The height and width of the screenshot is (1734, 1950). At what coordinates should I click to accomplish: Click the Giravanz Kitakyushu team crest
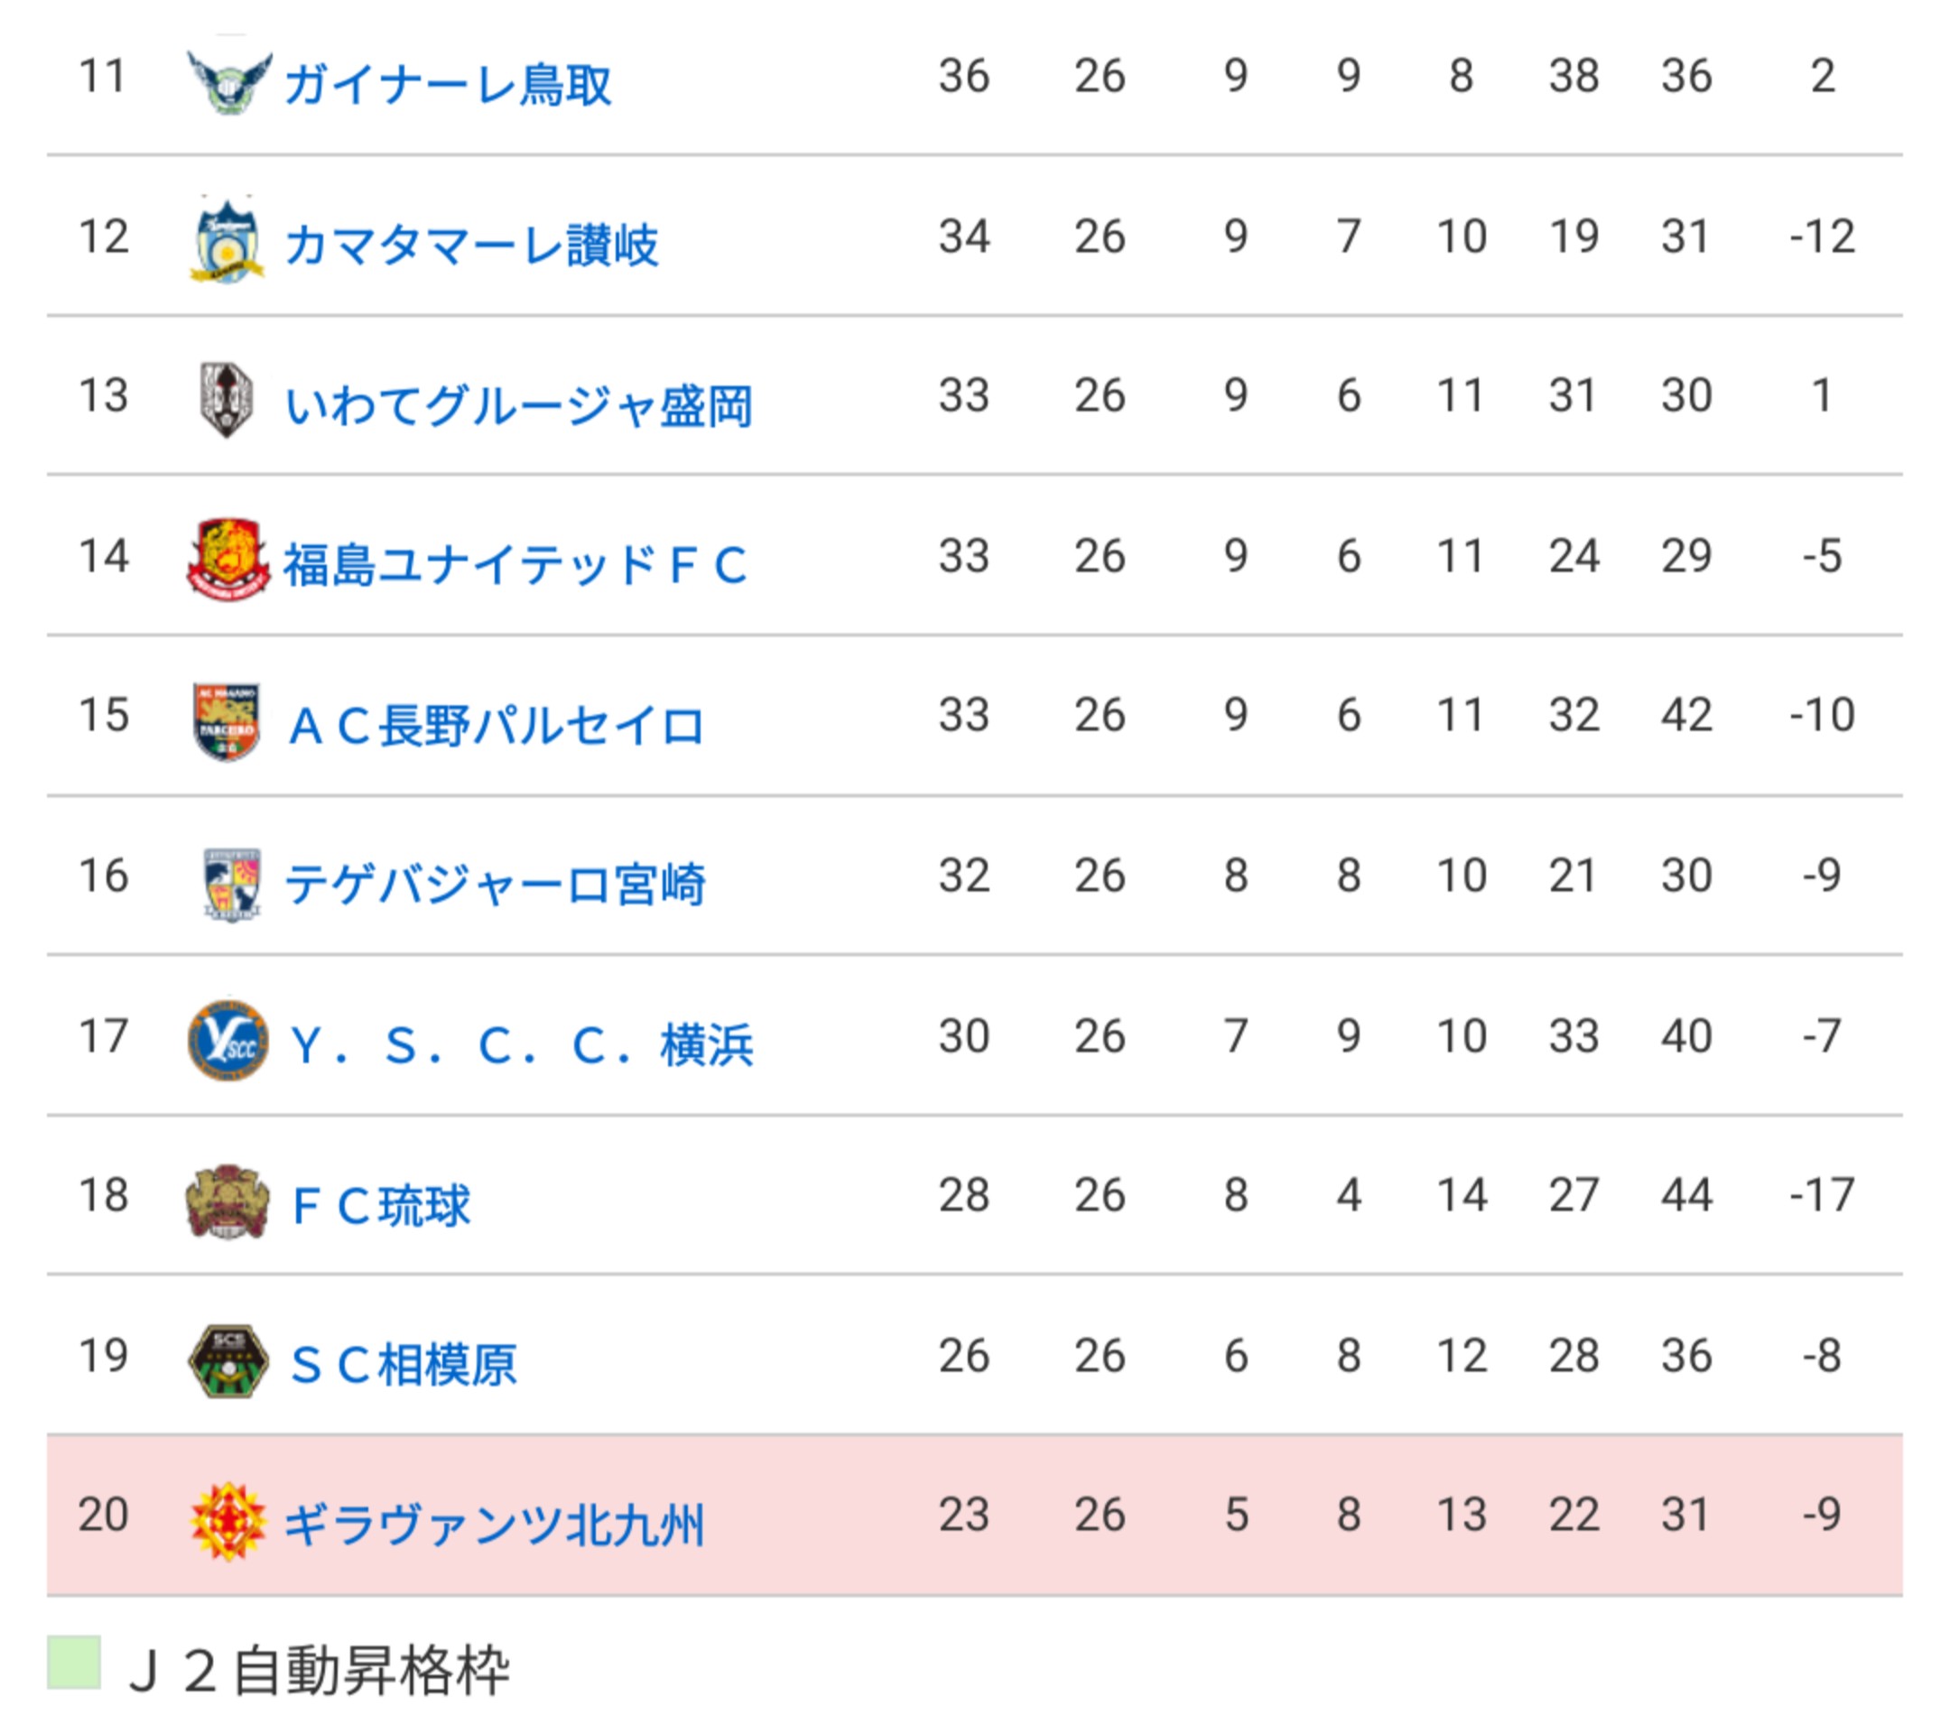228,1521
